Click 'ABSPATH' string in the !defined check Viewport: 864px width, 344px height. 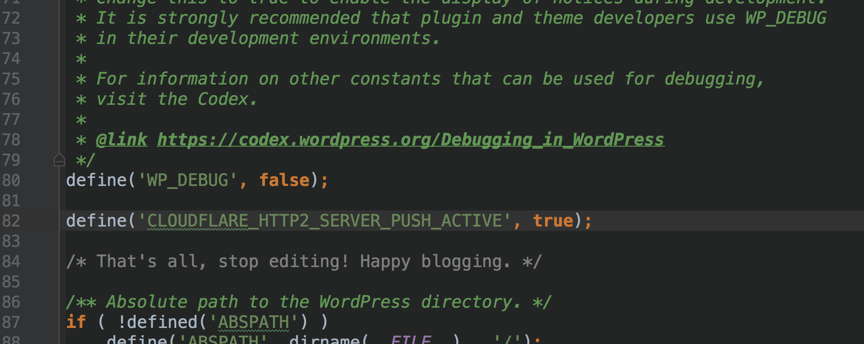click(254, 322)
